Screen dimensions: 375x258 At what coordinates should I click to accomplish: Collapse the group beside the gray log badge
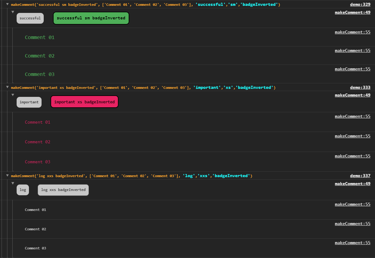pos(13,183)
